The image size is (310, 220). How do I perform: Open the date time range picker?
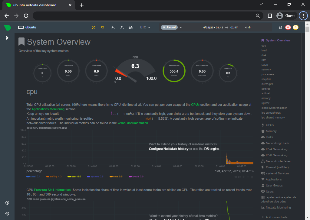227,27
